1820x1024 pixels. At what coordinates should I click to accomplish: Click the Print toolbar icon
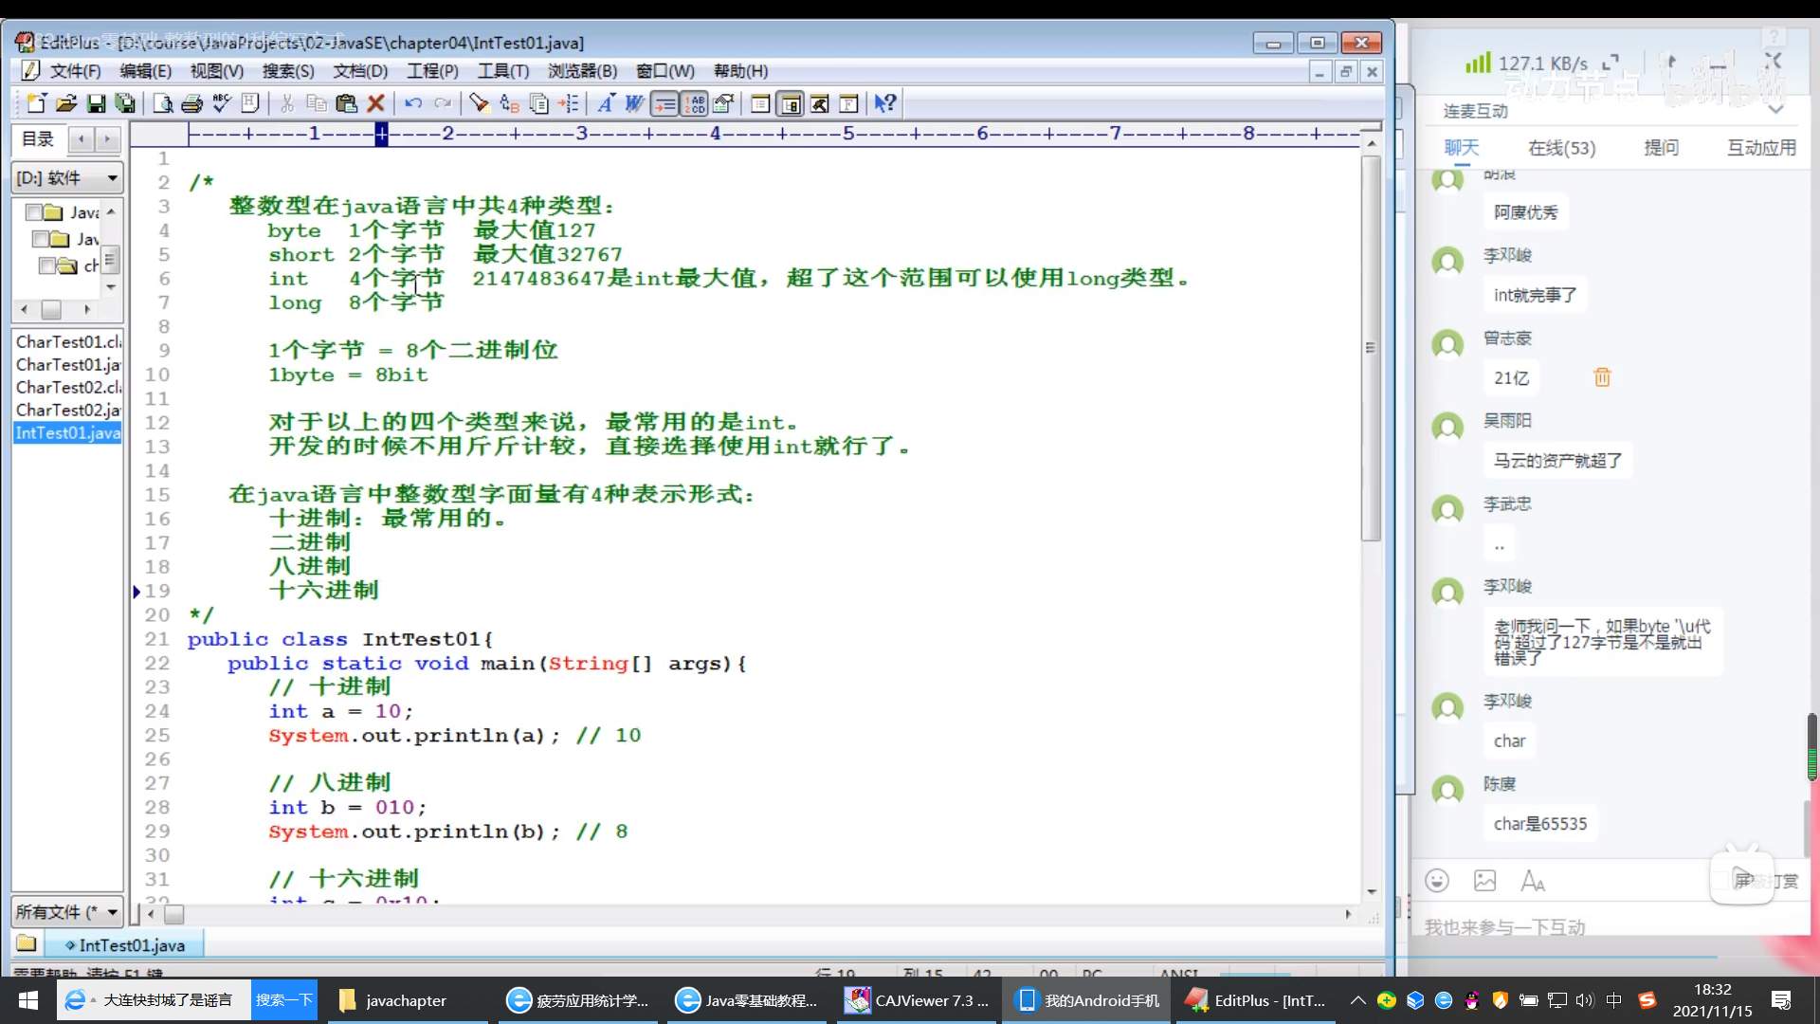[x=192, y=103]
